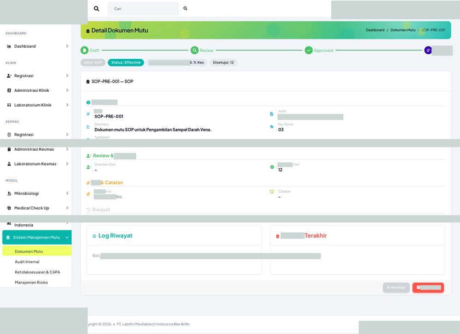Click the Disetujui: 12 badge
This screenshot has height=334, width=460.
pos(223,62)
